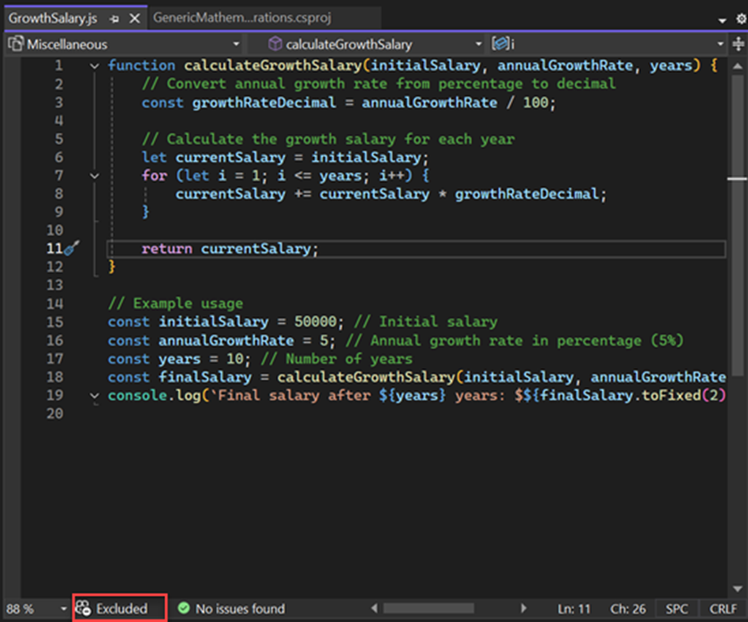This screenshot has height=622, width=748.
Task: Click the pin icon on GrowthSalary.js tab
Action: click(115, 18)
